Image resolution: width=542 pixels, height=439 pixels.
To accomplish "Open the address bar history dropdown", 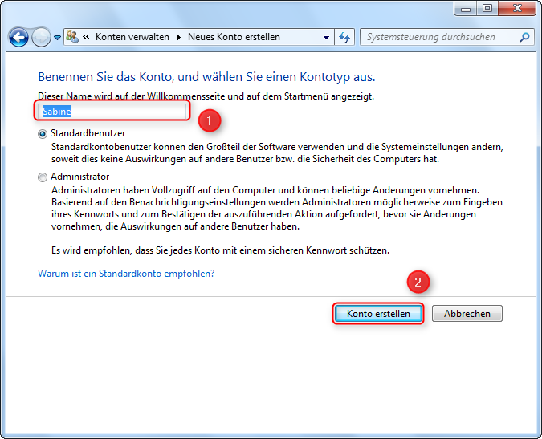I will (326, 37).
